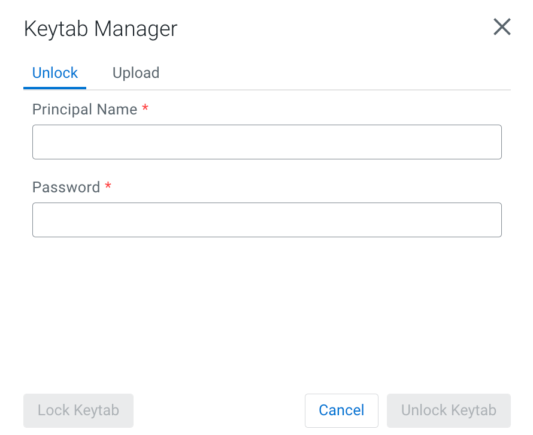Click the blue underline beneath Unlock tab
Viewport: 533px width, 435px height.
pyautogui.click(x=55, y=87)
